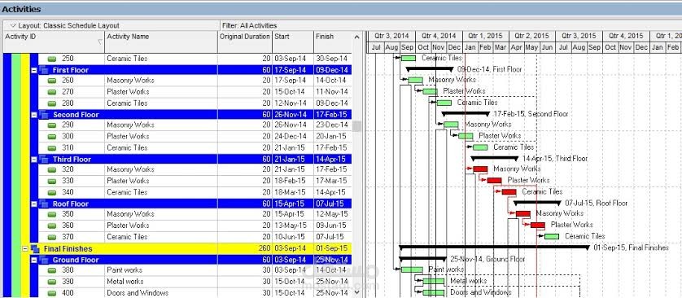The height and width of the screenshot is (298, 682).
Task: Select red Gantt bar for Third Floor Ceramic Tiles
Action: pyautogui.click(x=509, y=192)
